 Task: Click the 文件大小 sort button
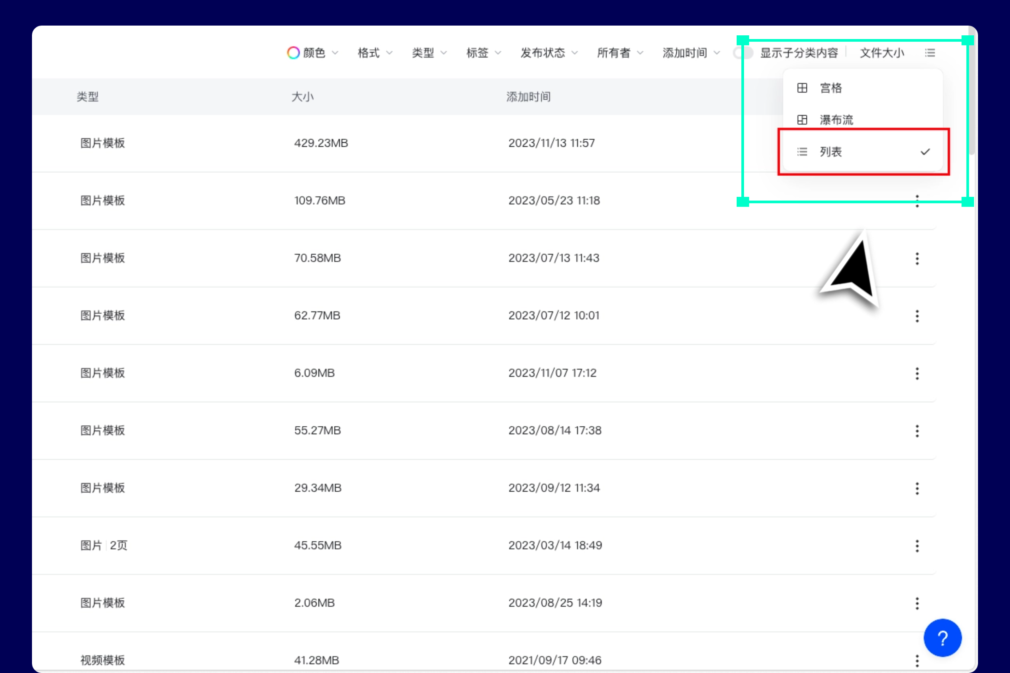coord(882,53)
